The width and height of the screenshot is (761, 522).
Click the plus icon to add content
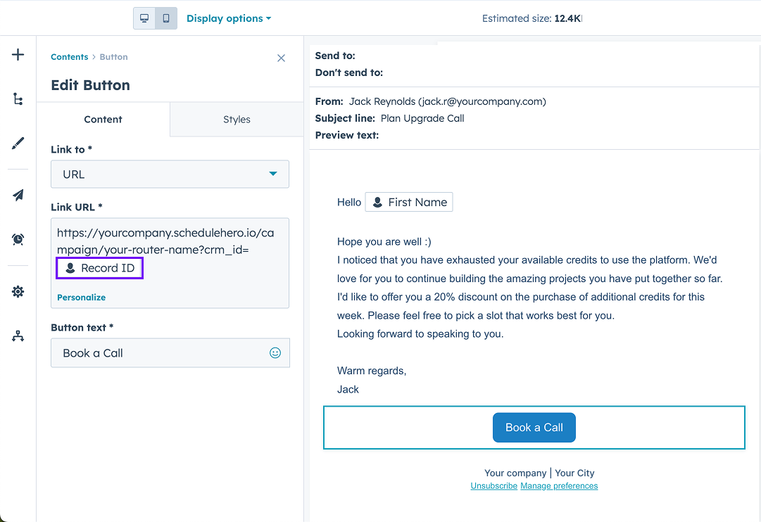pyautogui.click(x=18, y=53)
